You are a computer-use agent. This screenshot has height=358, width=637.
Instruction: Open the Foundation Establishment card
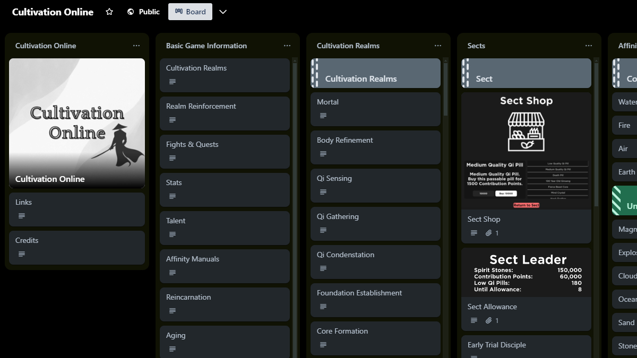(375, 300)
